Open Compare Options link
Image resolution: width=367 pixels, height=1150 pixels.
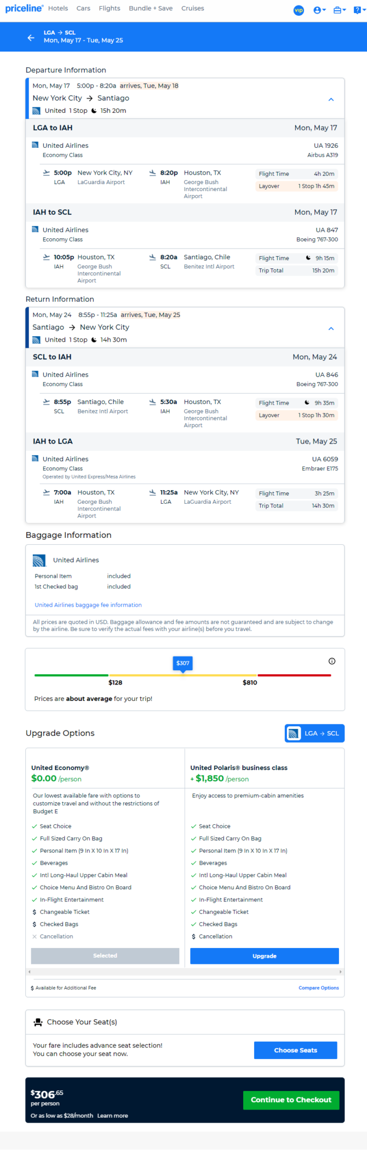pos(319,988)
